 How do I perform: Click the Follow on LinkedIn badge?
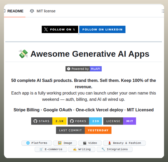102,29
